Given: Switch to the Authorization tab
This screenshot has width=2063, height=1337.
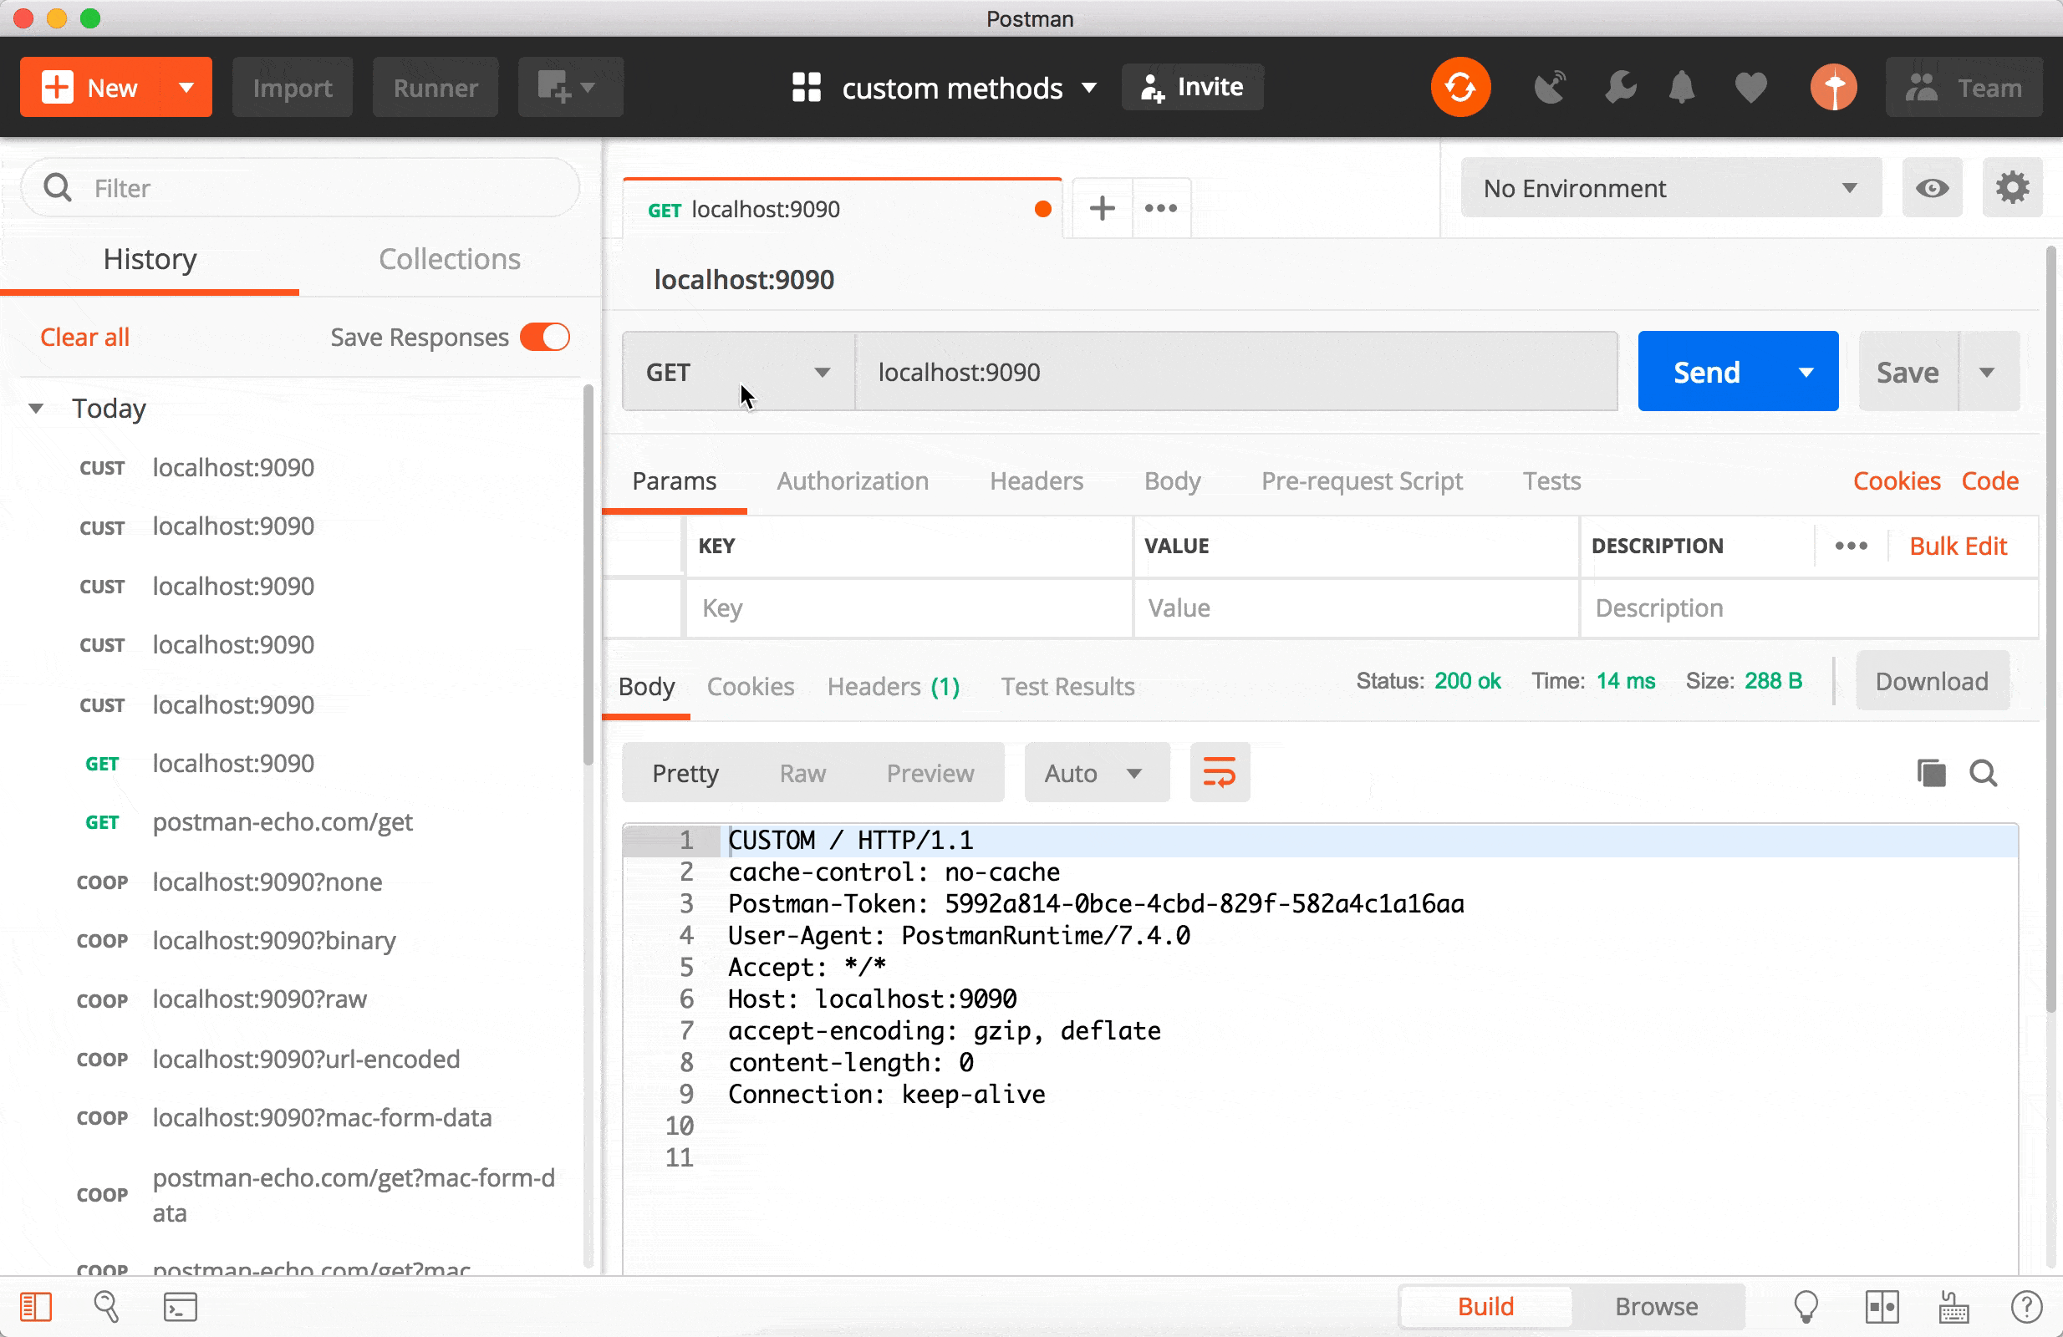Looking at the screenshot, I should tap(853, 481).
